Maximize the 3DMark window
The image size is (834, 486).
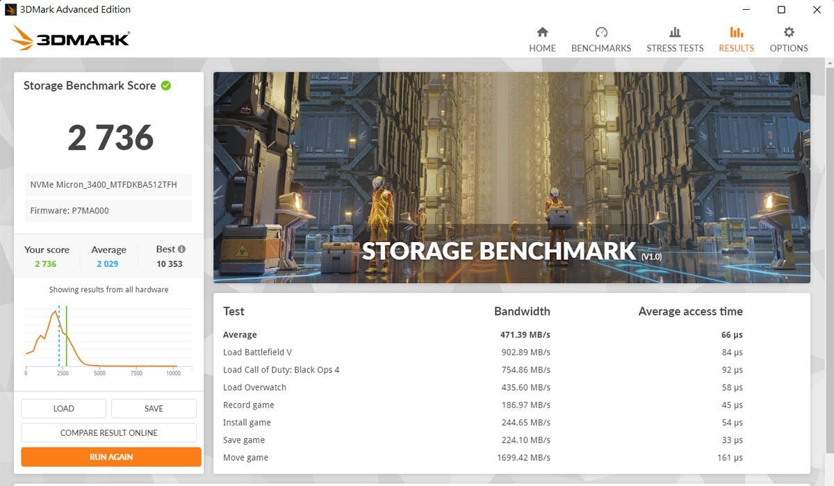point(781,10)
